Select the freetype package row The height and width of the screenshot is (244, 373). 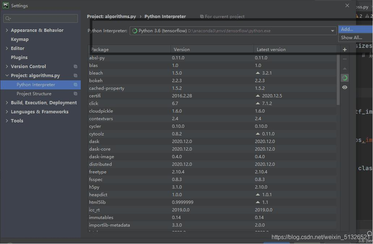(212, 172)
